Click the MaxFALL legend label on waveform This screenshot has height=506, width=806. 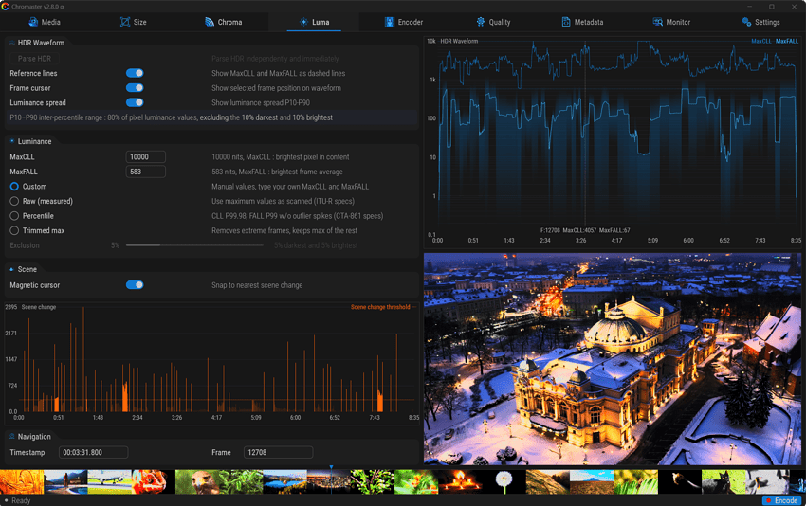click(786, 41)
